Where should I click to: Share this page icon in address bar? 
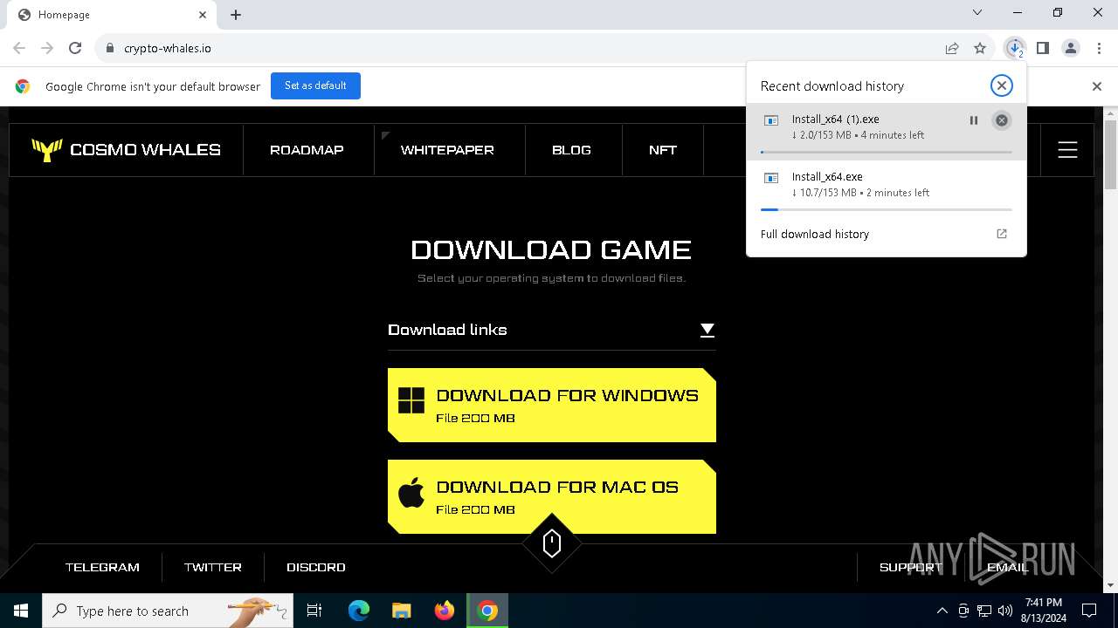[952, 48]
